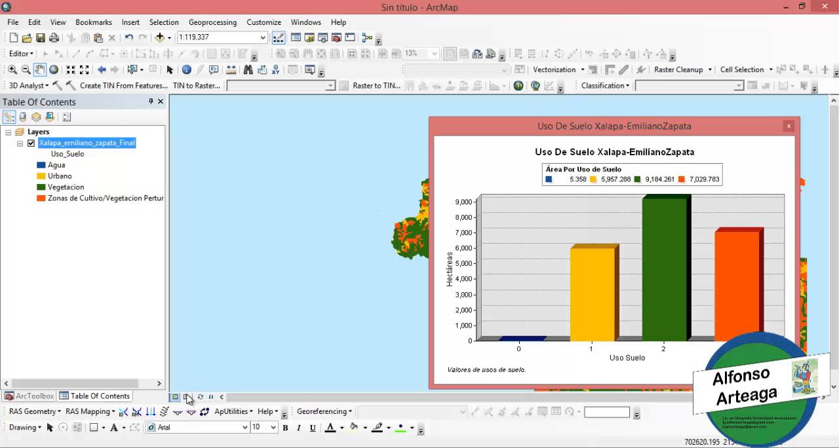
Task: Click the Add Data button
Action: click(x=159, y=38)
